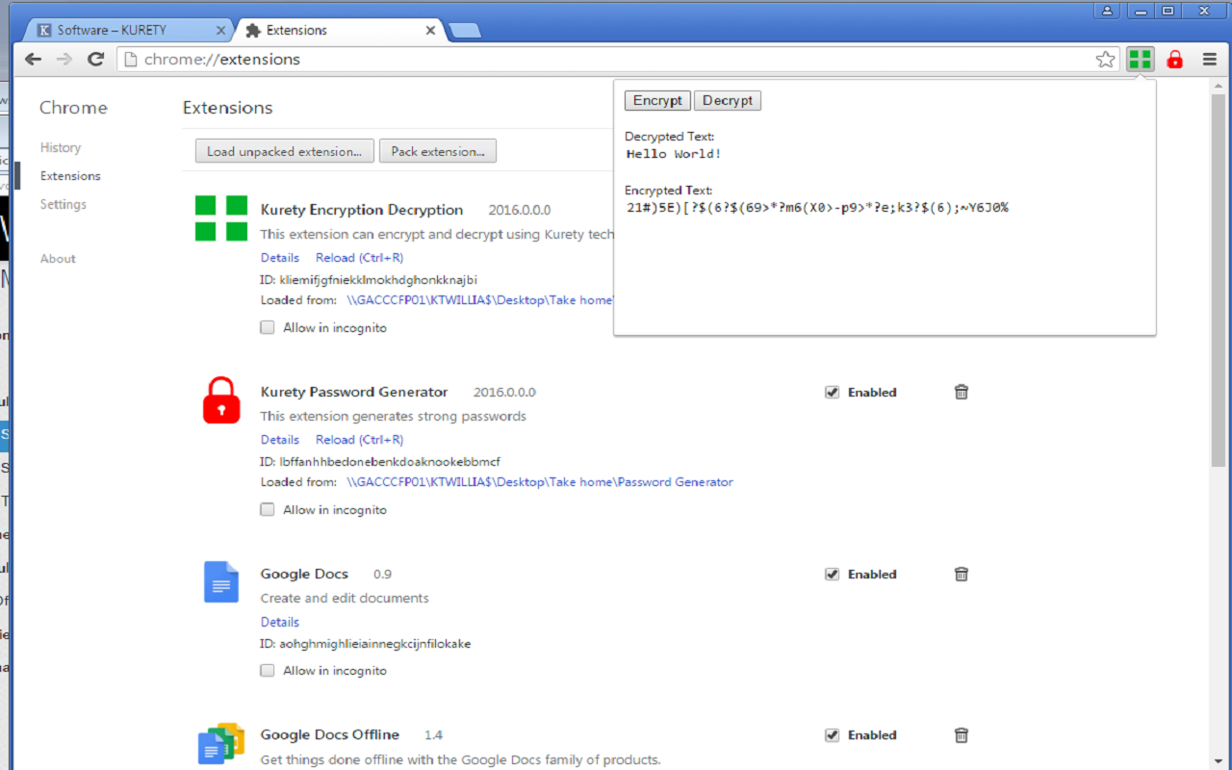Image resolution: width=1232 pixels, height=770 pixels.
Task: Click the Kurety Encryption green squares toolbar icon
Action: pos(1141,60)
